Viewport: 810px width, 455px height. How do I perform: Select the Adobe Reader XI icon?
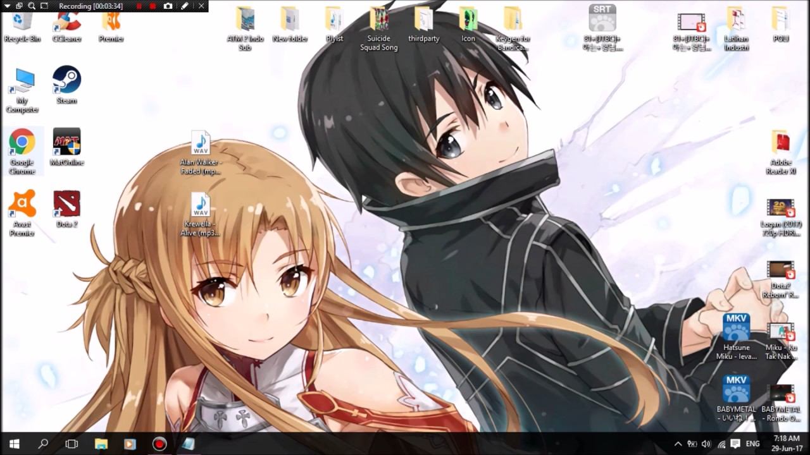tap(781, 153)
